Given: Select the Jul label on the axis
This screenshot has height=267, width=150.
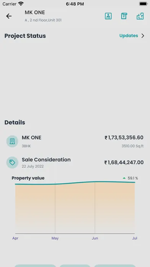Looking at the screenshot, I should coord(135,238).
